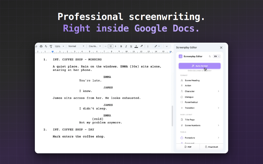Viewport: 263px width, 164px height.
Task: Open the 125% zoom dropdown
Action: pos(60,46)
